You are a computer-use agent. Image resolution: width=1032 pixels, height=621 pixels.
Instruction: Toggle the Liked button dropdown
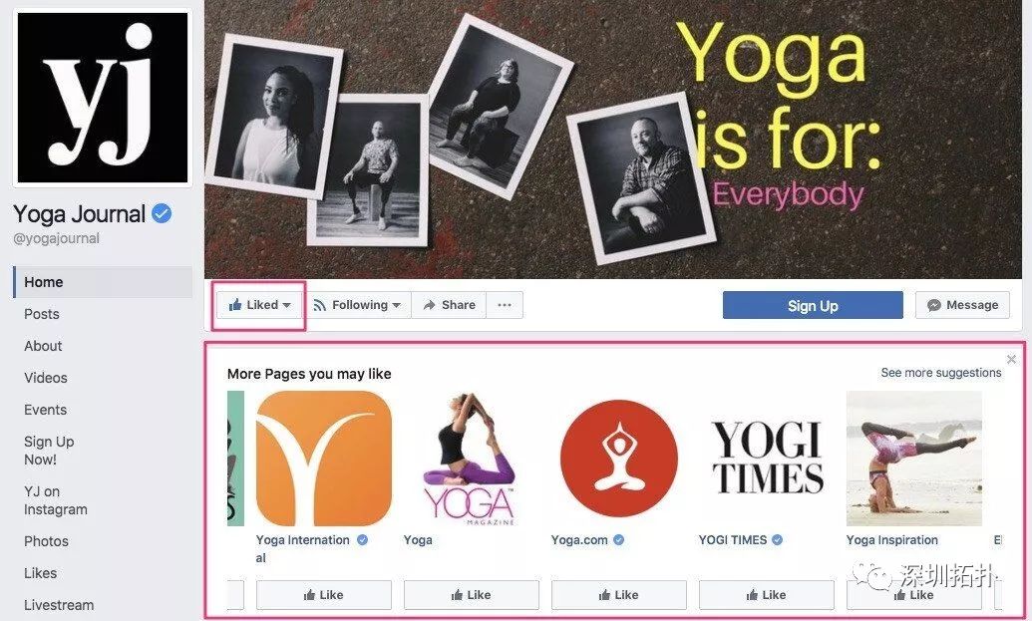click(259, 305)
